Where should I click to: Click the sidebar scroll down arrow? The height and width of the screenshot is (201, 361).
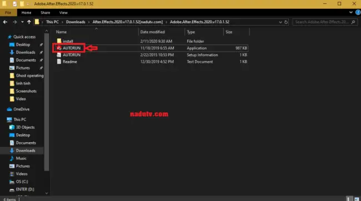point(47,193)
